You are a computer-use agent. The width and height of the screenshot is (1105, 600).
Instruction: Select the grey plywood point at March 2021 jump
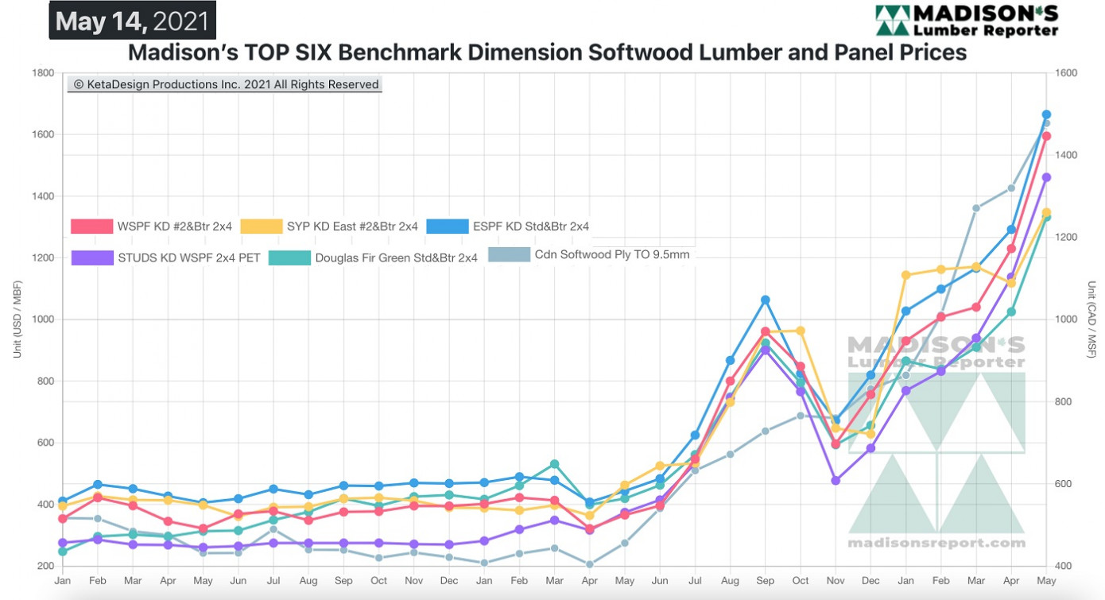click(x=976, y=208)
